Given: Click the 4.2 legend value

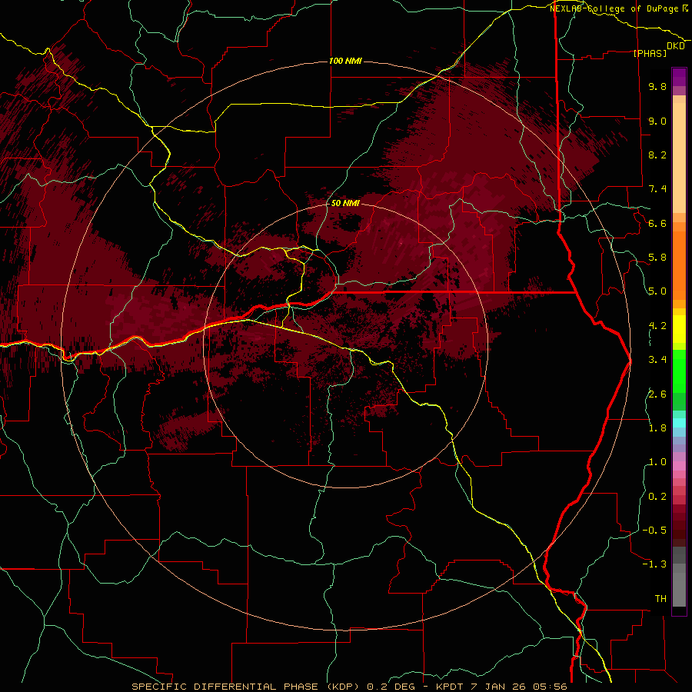Looking at the screenshot, I should pos(657,326).
